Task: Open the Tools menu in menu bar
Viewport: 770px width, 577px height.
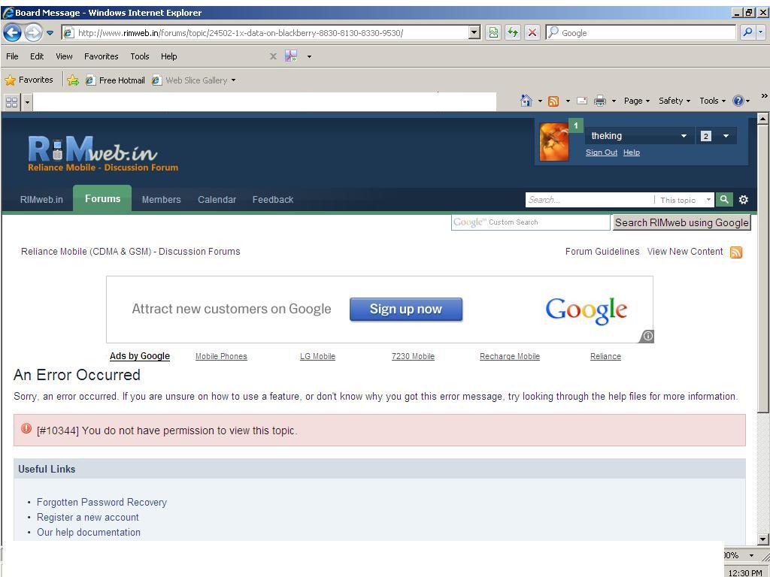Action: tap(139, 56)
